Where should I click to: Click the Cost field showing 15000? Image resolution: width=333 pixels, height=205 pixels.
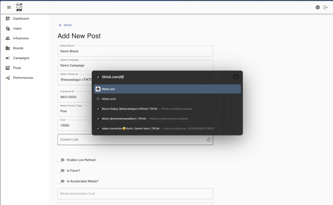pos(75,125)
